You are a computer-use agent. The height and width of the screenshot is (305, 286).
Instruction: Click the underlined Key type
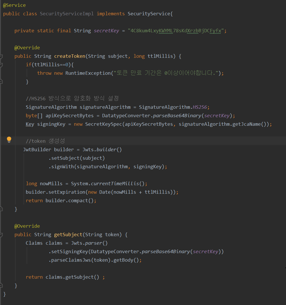point(30,124)
